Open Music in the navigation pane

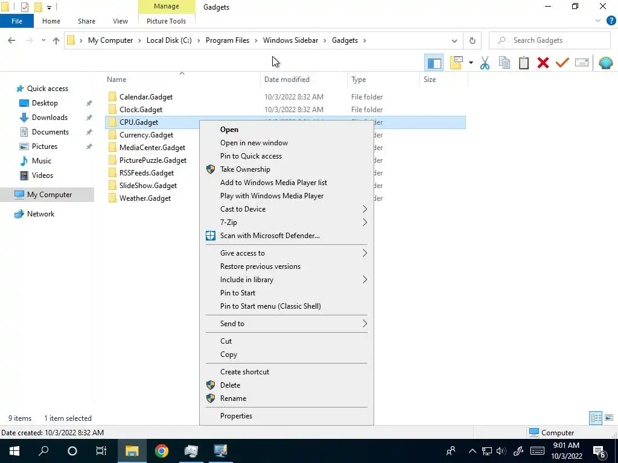pyautogui.click(x=42, y=161)
